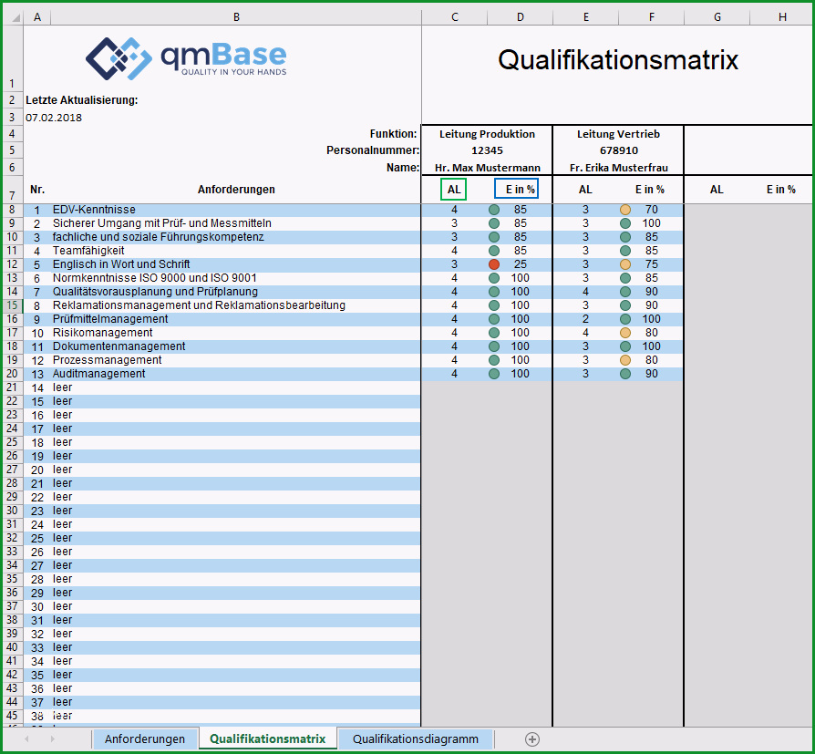Add a new sheet with plus button
The width and height of the screenshot is (815, 754).
coord(531,739)
